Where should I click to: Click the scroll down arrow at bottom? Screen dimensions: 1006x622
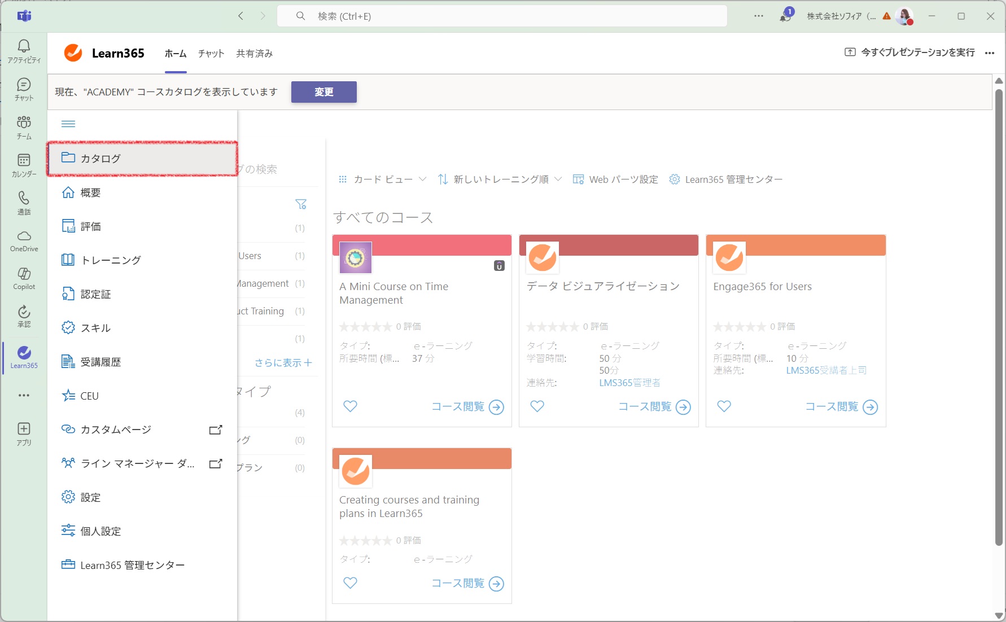(x=999, y=615)
